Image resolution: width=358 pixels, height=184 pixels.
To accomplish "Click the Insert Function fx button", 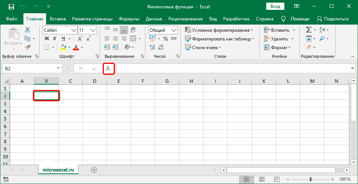I will point(108,68).
